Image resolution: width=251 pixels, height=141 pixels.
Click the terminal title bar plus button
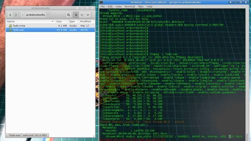point(231,2)
